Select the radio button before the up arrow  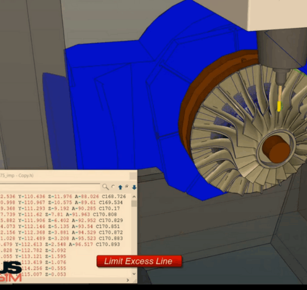point(114,187)
